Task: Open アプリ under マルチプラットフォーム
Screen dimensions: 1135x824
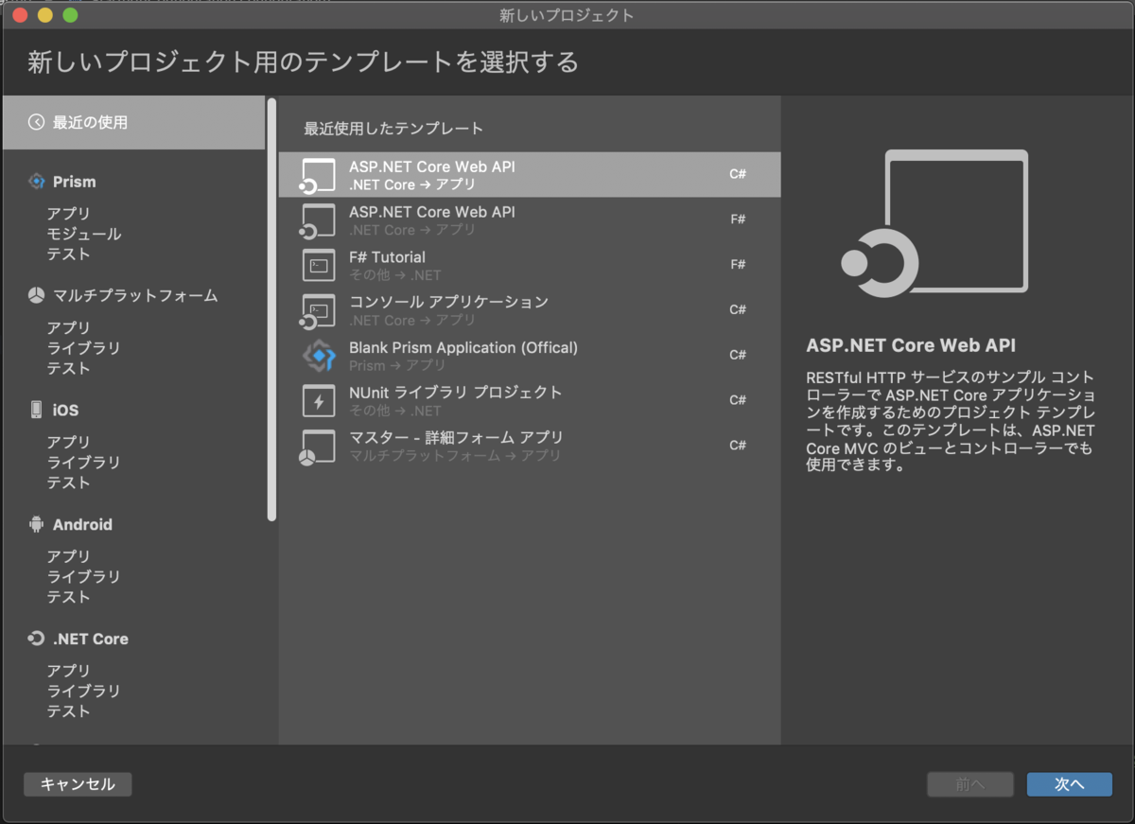Action: (x=69, y=328)
